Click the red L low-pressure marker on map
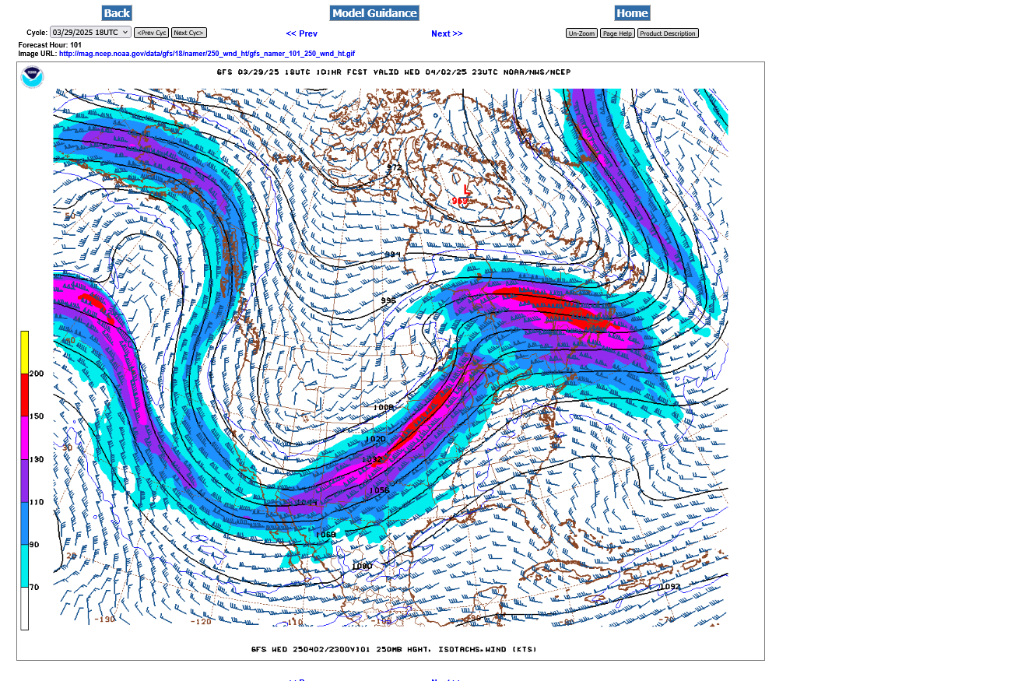1032x681 pixels. 467,189
